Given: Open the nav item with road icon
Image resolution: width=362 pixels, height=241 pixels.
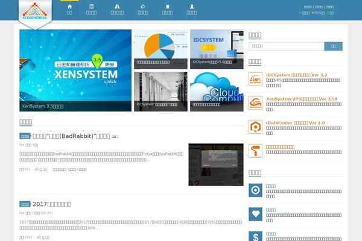Looking at the screenshot, I should point(117,10).
